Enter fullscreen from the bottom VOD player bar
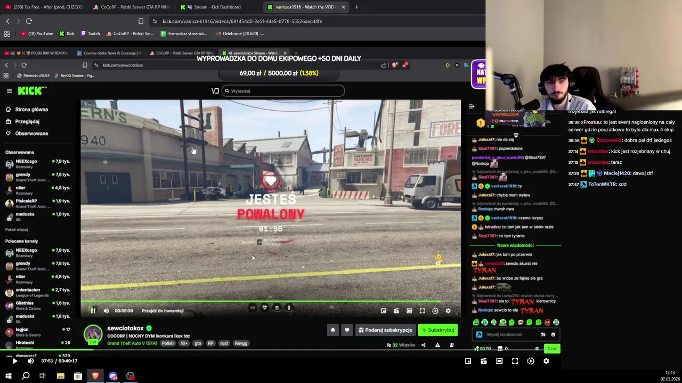 (515, 361)
